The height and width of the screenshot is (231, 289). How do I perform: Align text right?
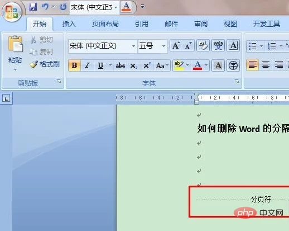(279, 65)
